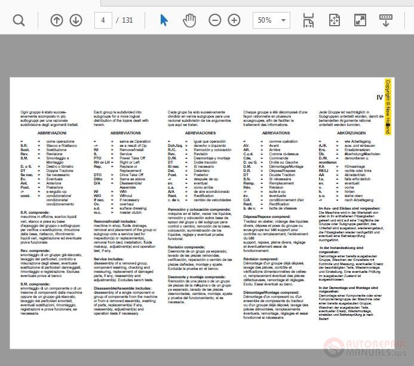Click the 'Im Aus- und Einbau sind vorgesehen:' heading
414x366 pixels.
(349, 208)
